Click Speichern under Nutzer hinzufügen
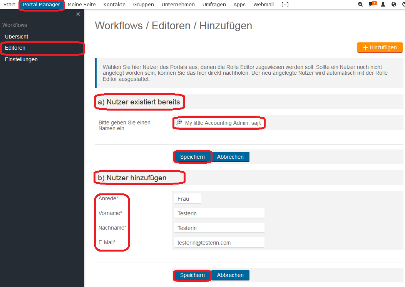This screenshot has height=287, width=405. point(192,275)
